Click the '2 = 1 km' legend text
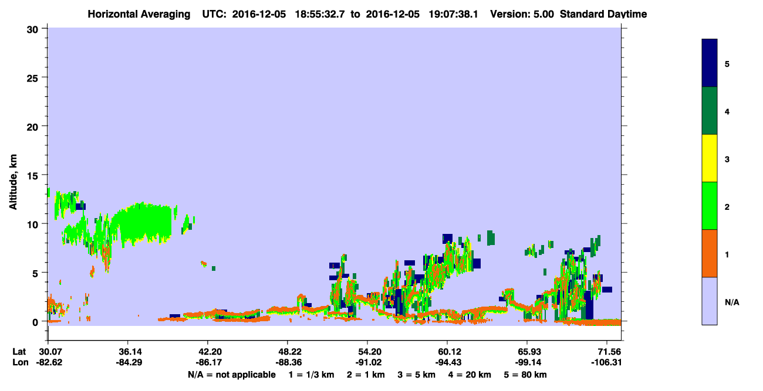This screenshot has width=763, height=391. point(366,375)
